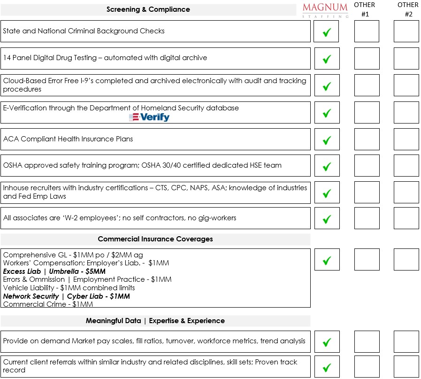The height and width of the screenshot is (379, 421).
Task: Click green checkmark for Criminal Background Checks
Action: point(327,32)
